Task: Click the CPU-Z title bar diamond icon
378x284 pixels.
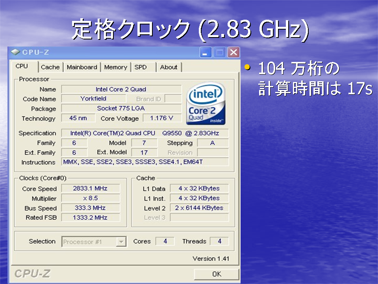Action: pos(15,52)
